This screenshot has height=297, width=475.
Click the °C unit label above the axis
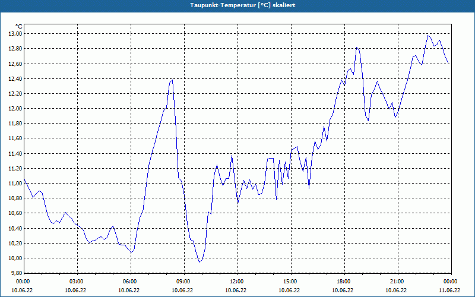[19, 27]
